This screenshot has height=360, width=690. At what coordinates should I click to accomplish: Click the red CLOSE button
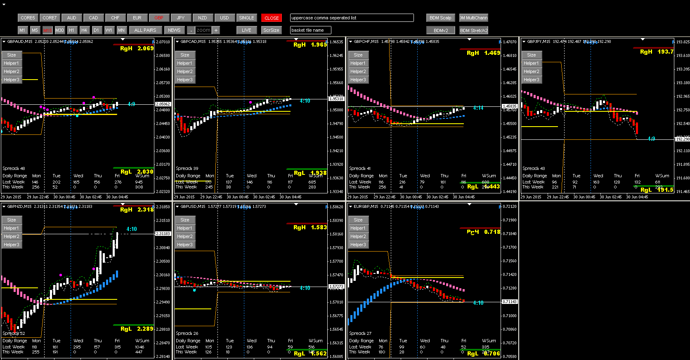pos(272,18)
